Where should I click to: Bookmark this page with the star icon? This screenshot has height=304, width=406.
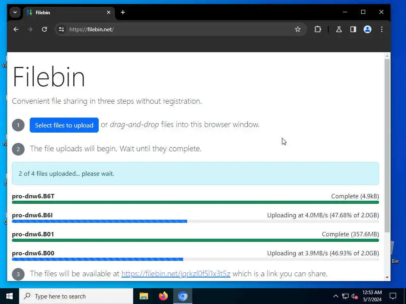(x=298, y=29)
